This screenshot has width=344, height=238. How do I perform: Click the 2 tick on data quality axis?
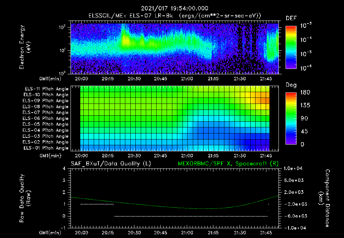pos(64,192)
